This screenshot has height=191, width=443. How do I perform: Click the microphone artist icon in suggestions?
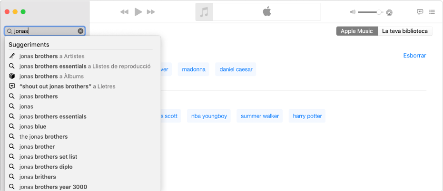(11, 56)
